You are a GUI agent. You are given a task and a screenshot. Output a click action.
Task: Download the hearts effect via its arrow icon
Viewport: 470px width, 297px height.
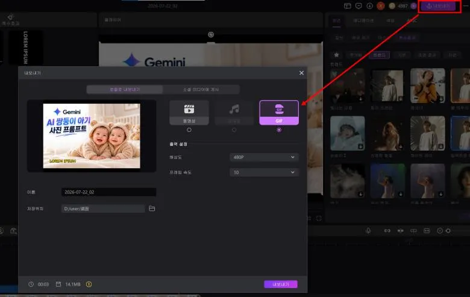[360, 99]
